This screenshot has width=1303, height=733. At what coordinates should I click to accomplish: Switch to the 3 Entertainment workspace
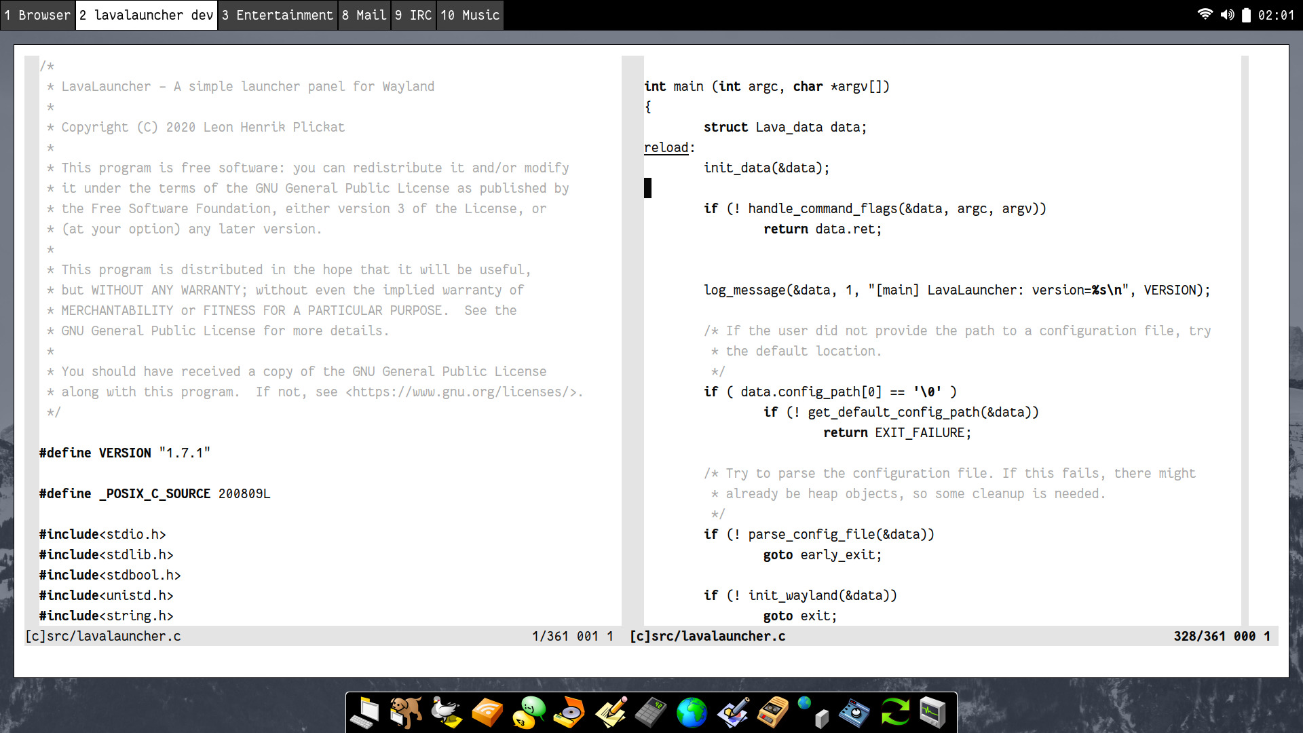tap(278, 15)
